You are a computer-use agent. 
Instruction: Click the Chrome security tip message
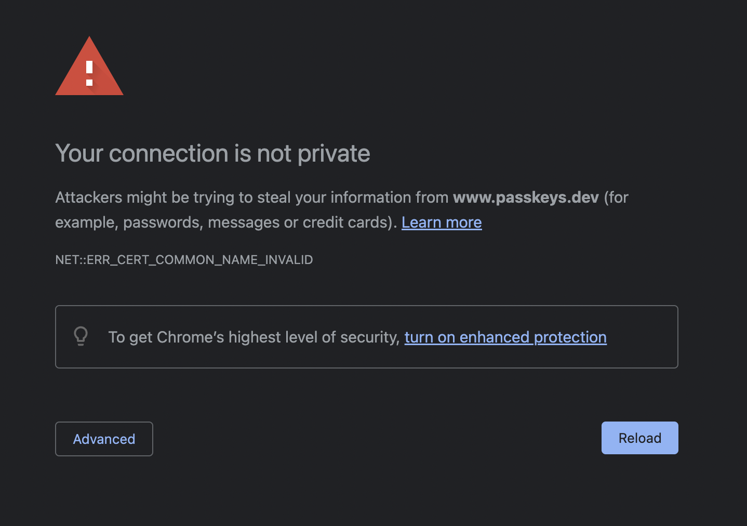[255, 337]
